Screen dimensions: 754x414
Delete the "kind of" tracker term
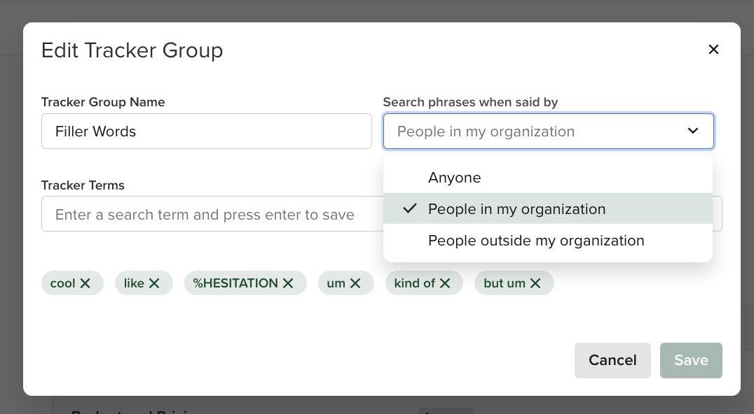coord(444,283)
